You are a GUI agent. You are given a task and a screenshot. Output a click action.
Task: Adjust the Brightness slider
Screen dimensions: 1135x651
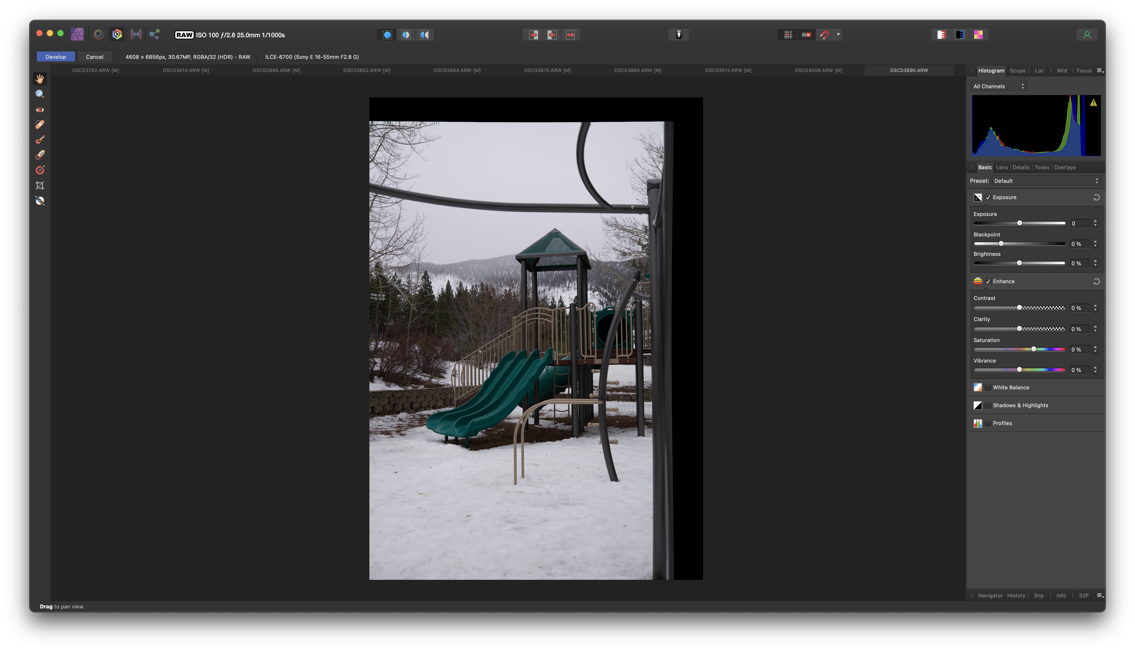point(1019,263)
